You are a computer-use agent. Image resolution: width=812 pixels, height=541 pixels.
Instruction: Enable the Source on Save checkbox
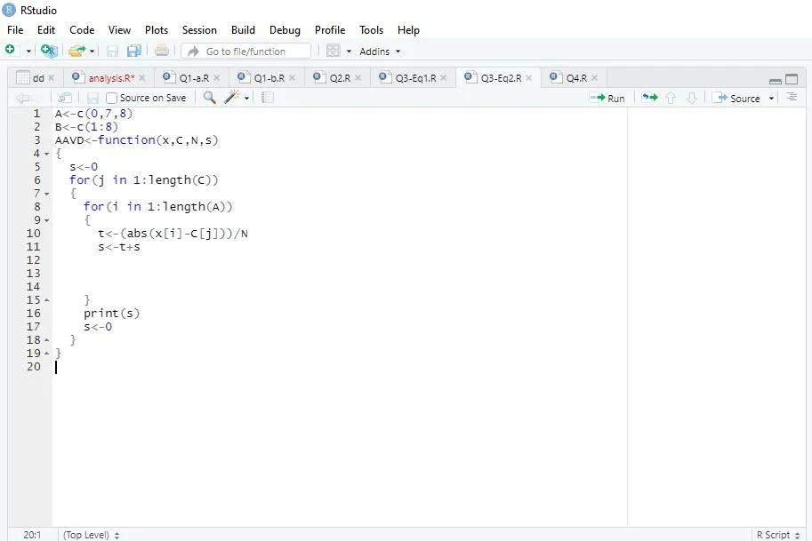click(112, 98)
